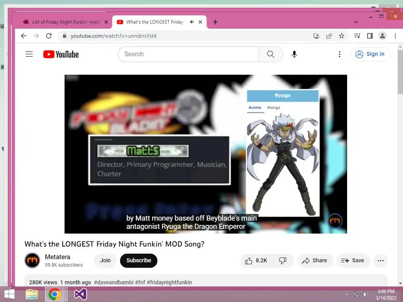Open Visual Studio from taskbar

tap(80, 294)
